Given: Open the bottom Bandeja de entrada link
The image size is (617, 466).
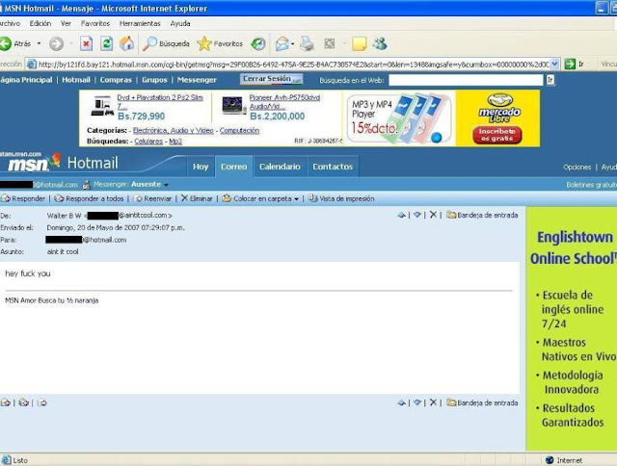Looking at the screenshot, I should click(x=482, y=402).
